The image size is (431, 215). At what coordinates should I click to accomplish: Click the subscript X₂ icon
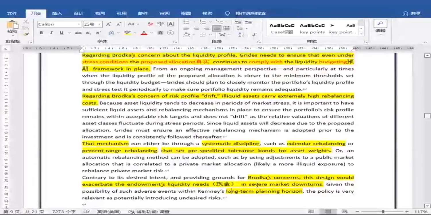tap(88, 33)
